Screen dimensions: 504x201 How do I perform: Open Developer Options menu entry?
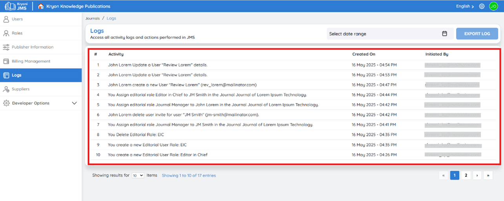pos(41,103)
